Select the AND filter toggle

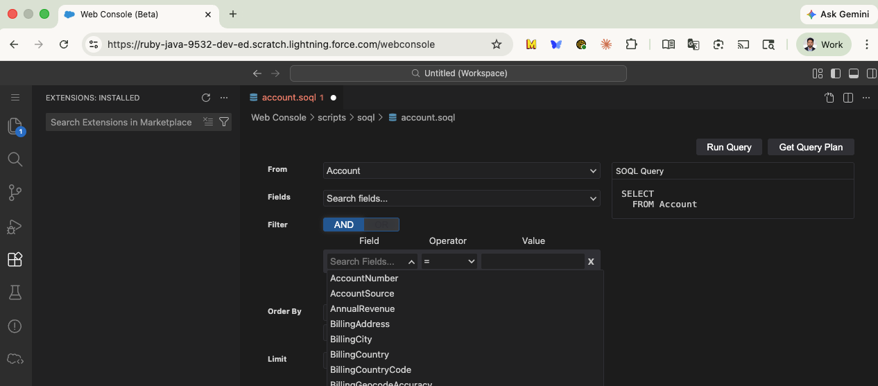344,225
